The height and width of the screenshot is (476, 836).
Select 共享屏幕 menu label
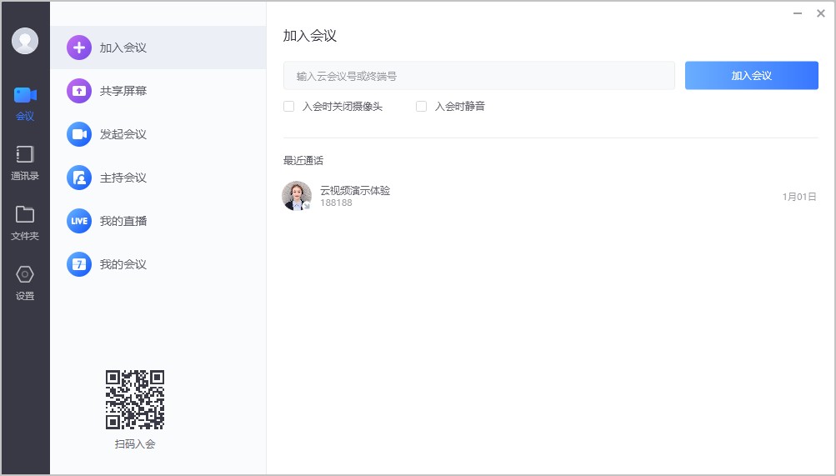123,91
